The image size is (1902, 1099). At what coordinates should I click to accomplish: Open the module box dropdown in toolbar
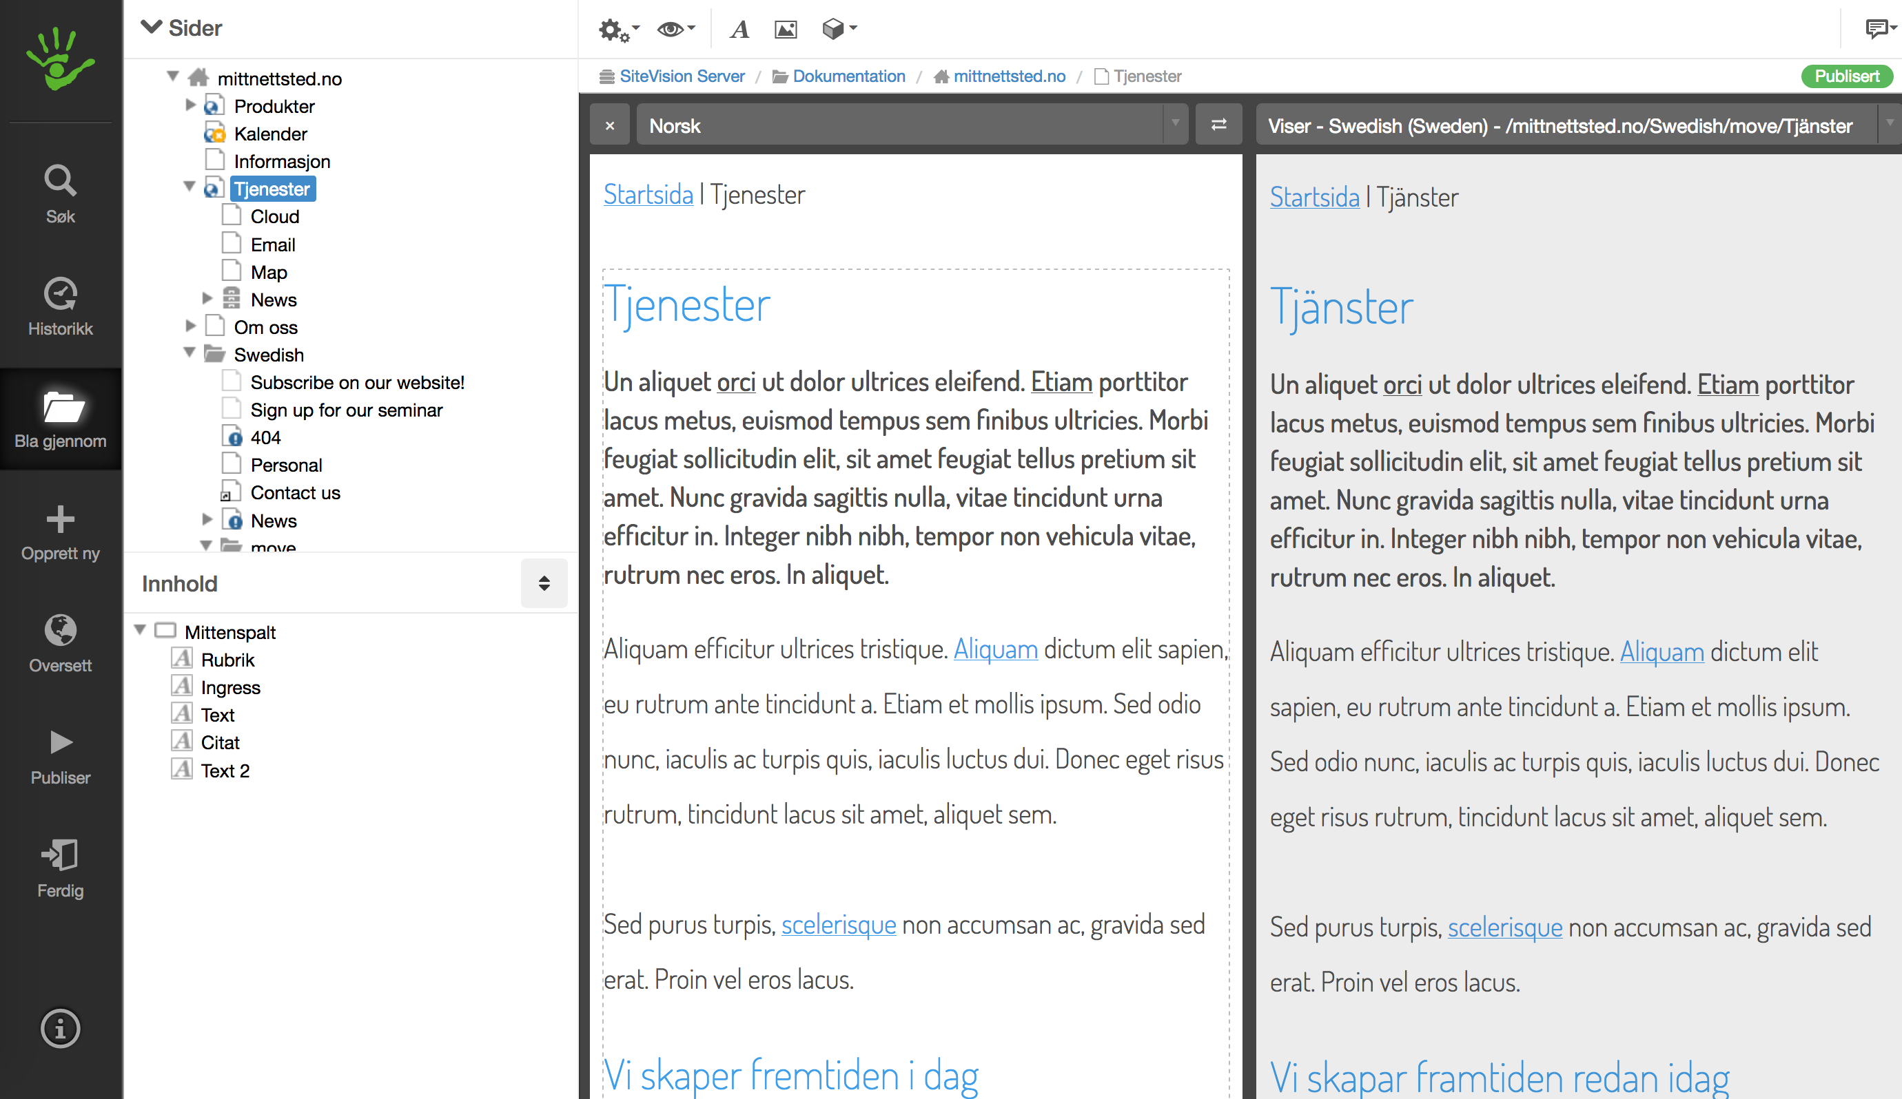(x=839, y=30)
